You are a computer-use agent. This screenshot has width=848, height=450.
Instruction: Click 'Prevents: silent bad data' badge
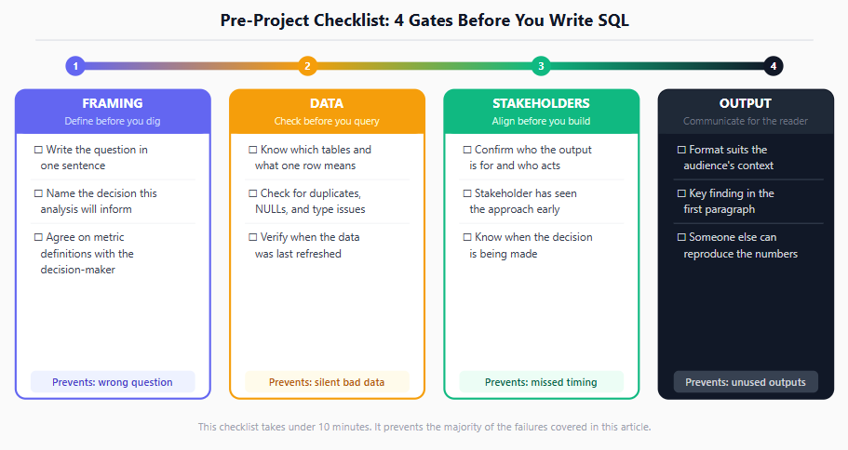tap(327, 382)
